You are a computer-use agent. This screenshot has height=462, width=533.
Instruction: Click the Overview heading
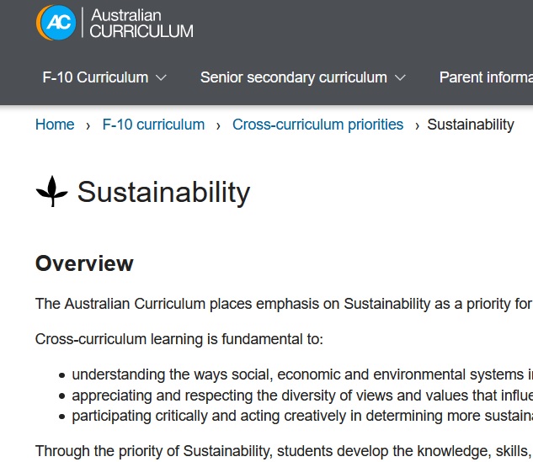[84, 263]
